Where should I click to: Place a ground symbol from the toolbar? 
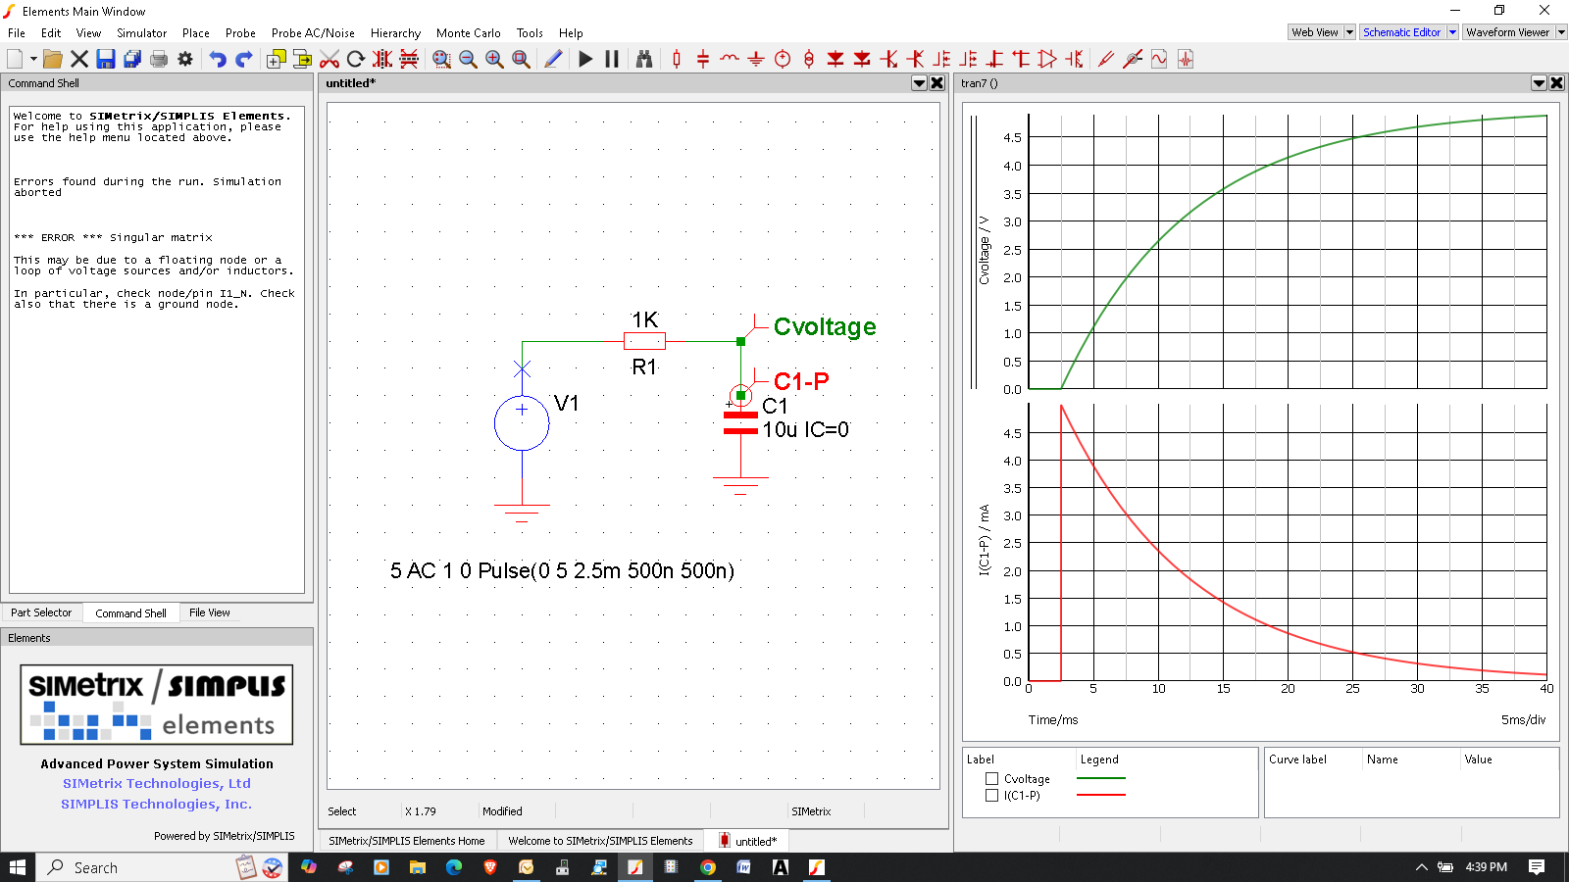point(756,59)
